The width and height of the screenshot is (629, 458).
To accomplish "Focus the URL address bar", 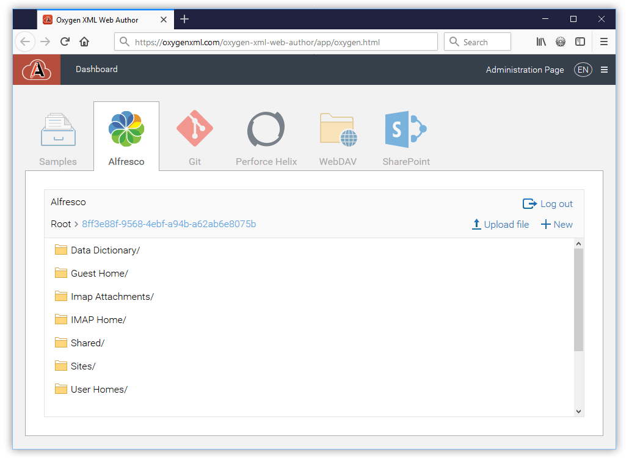I will point(276,42).
